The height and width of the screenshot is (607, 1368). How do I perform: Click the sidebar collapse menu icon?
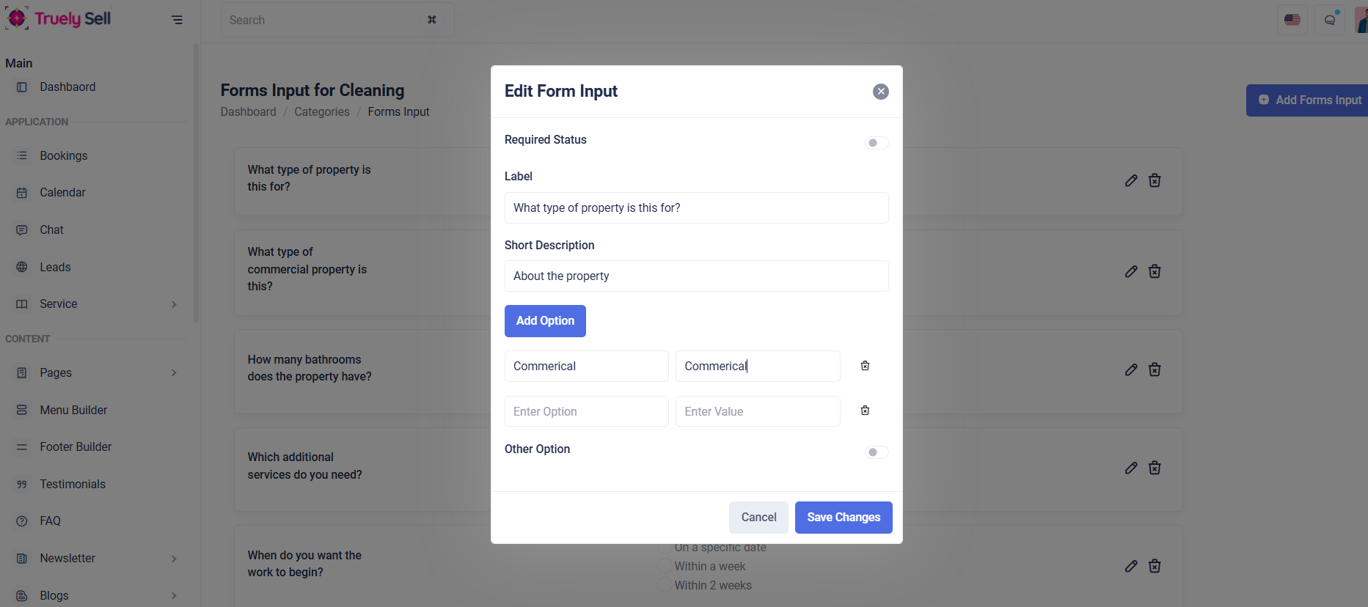[x=177, y=20]
